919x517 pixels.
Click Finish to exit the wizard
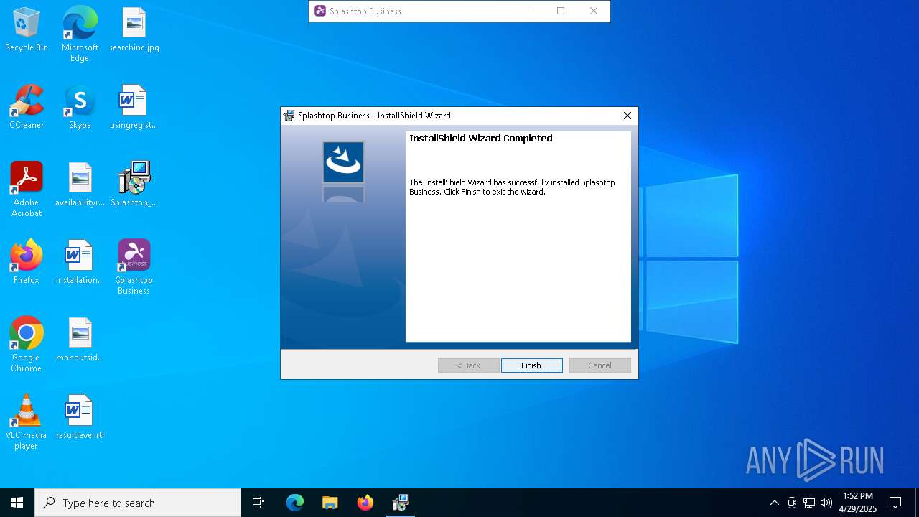(x=531, y=365)
